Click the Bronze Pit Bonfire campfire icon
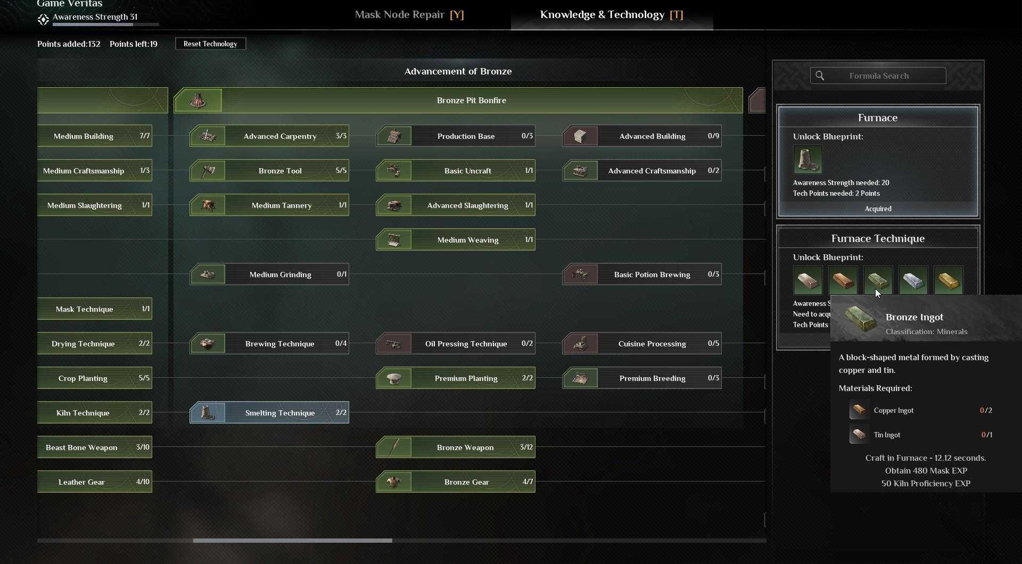This screenshot has height=564, width=1022. click(198, 100)
